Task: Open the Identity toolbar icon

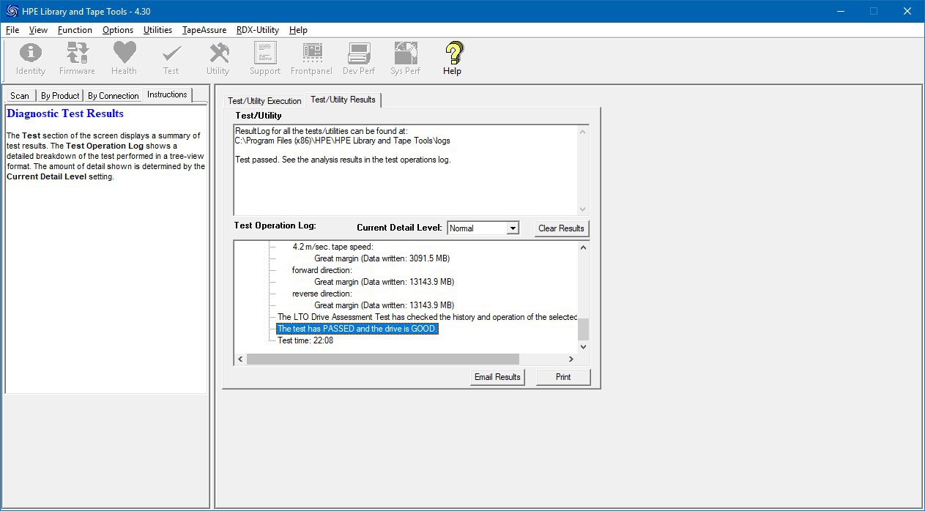Action: pyautogui.click(x=31, y=59)
